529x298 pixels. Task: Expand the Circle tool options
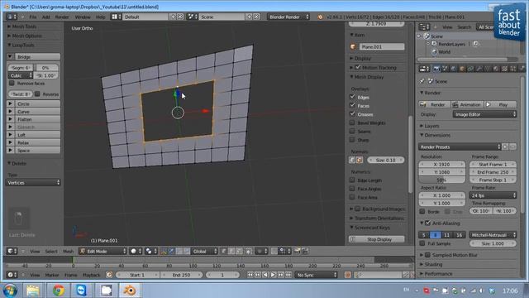(x=10, y=103)
